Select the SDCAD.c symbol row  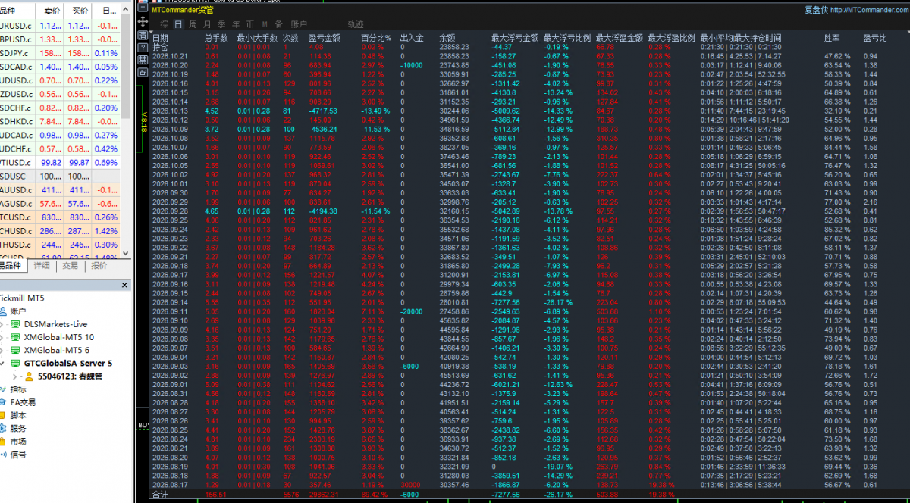60,67
